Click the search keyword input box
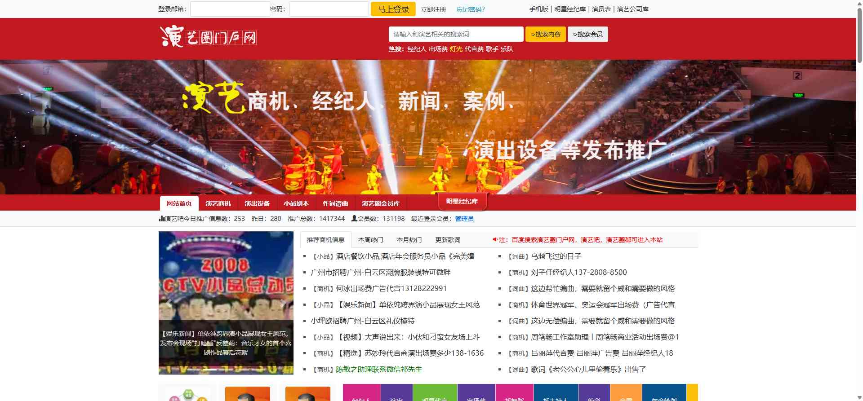This screenshot has height=401, width=863. (x=456, y=34)
